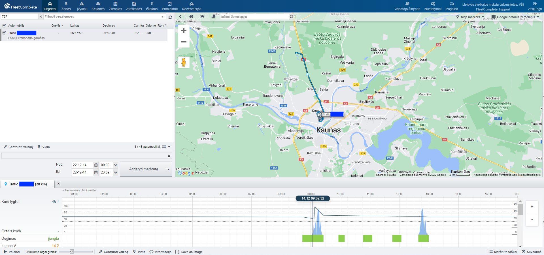The image size is (544, 255).
Task: Click the map flag icon
Action: click(x=202, y=17)
